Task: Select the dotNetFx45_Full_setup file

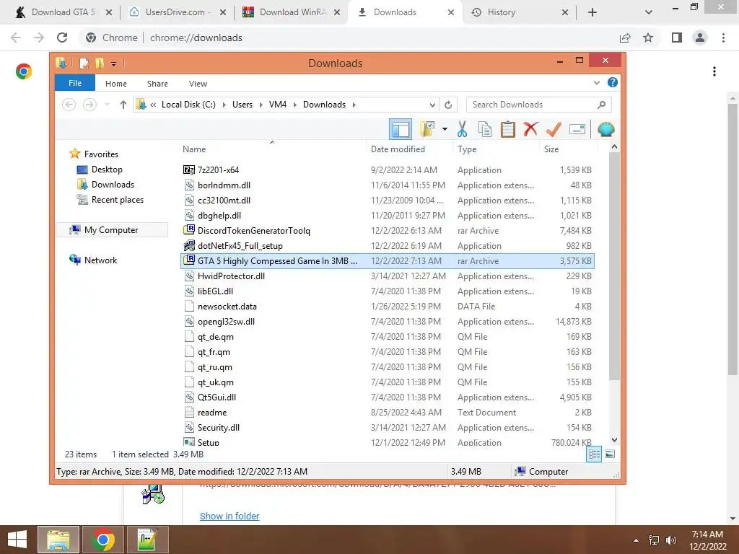Action: [x=387, y=245]
